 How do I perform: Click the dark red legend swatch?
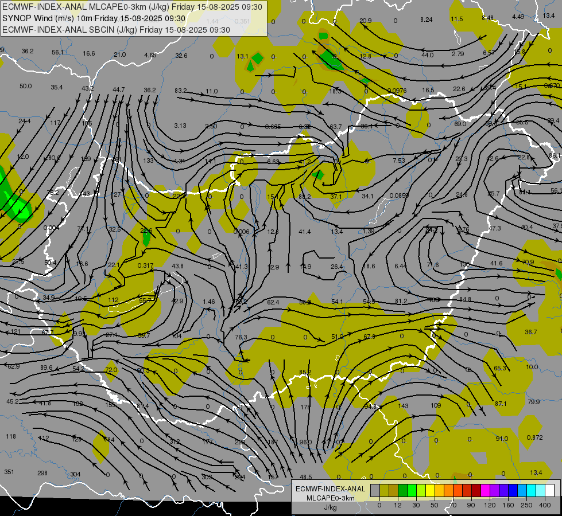(476, 490)
